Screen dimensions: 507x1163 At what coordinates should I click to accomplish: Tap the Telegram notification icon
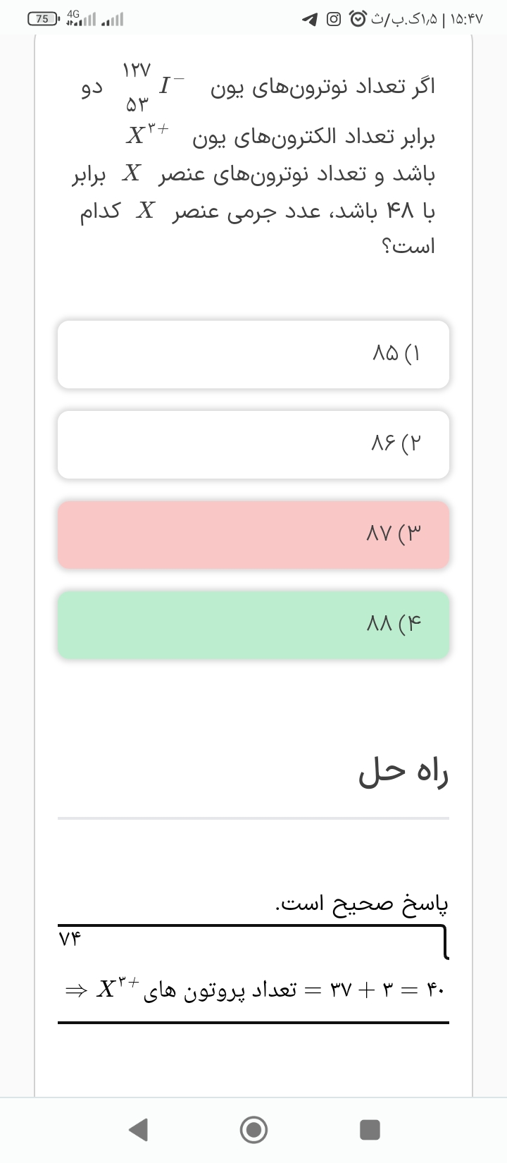308,19
